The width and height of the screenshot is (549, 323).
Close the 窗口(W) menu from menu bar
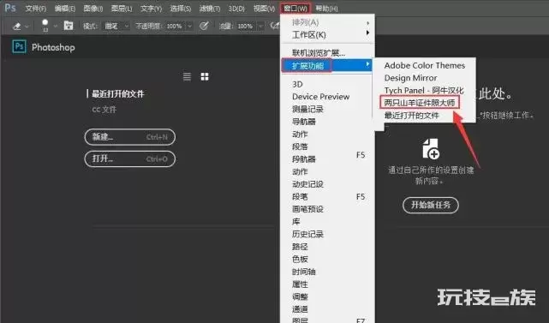[295, 8]
